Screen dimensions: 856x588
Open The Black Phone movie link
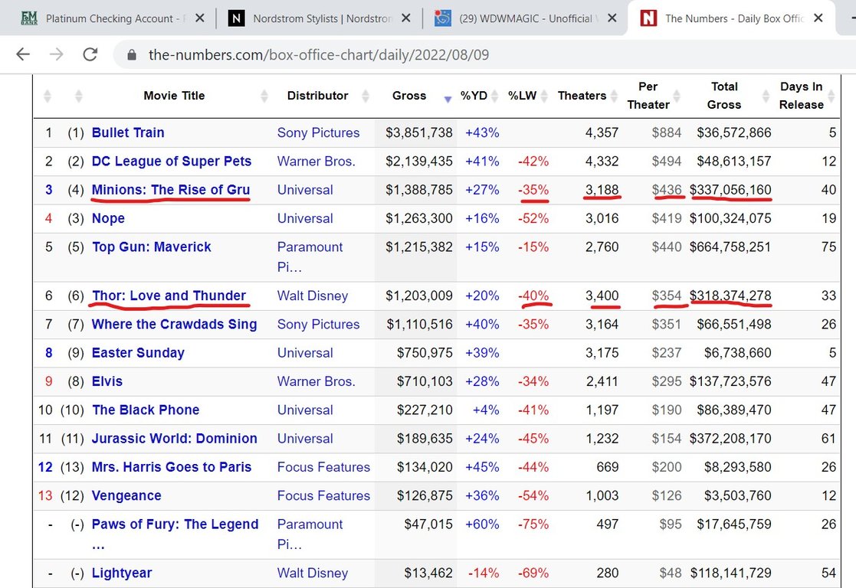click(x=145, y=410)
